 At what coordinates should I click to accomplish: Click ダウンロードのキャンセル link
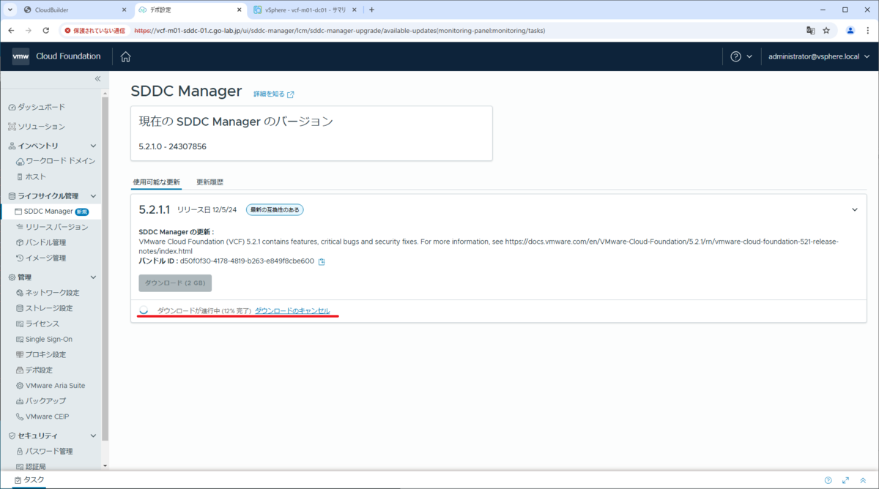click(x=292, y=311)
